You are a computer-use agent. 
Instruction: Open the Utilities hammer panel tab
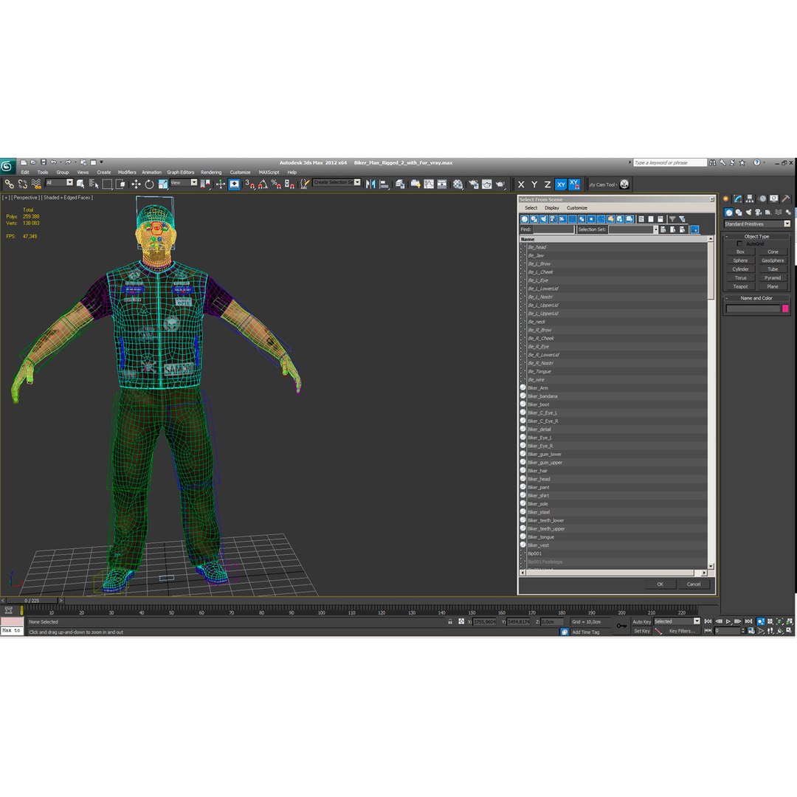(786, 199)
